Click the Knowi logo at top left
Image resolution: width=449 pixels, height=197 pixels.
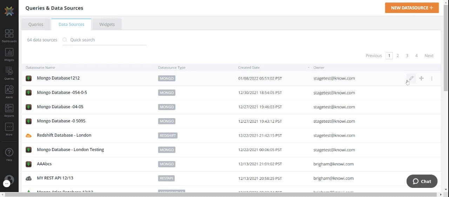9,11
